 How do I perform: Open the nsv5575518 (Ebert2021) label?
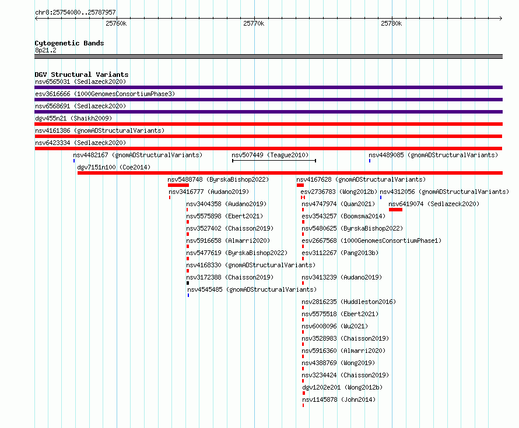(340, 314)
